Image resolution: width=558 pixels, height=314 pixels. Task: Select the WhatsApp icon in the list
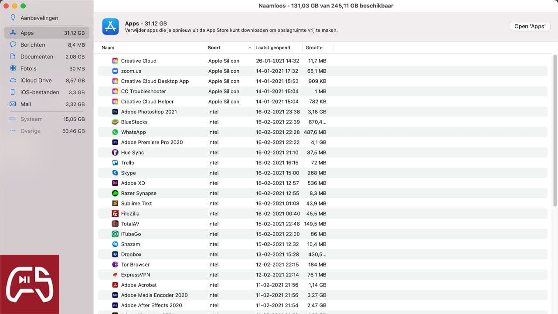pos(115,132)
